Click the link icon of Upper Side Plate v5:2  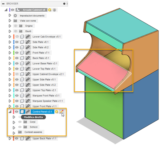[x=28, y=85]
